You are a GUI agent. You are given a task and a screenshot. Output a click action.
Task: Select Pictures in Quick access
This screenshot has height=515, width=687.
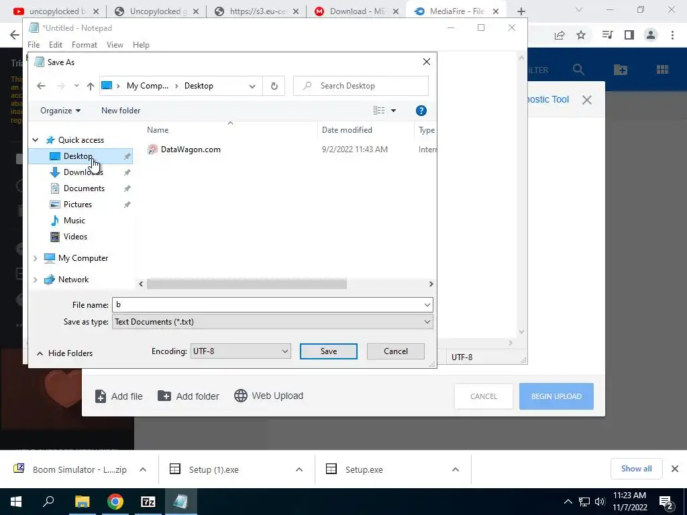coord(78,205)
